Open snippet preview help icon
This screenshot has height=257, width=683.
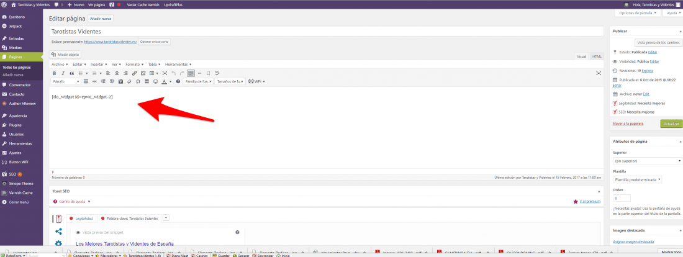tap(237, 232)
